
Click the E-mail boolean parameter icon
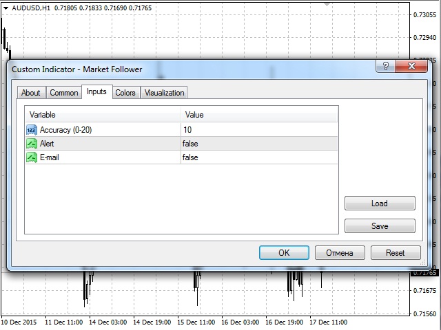pos(32,157)
